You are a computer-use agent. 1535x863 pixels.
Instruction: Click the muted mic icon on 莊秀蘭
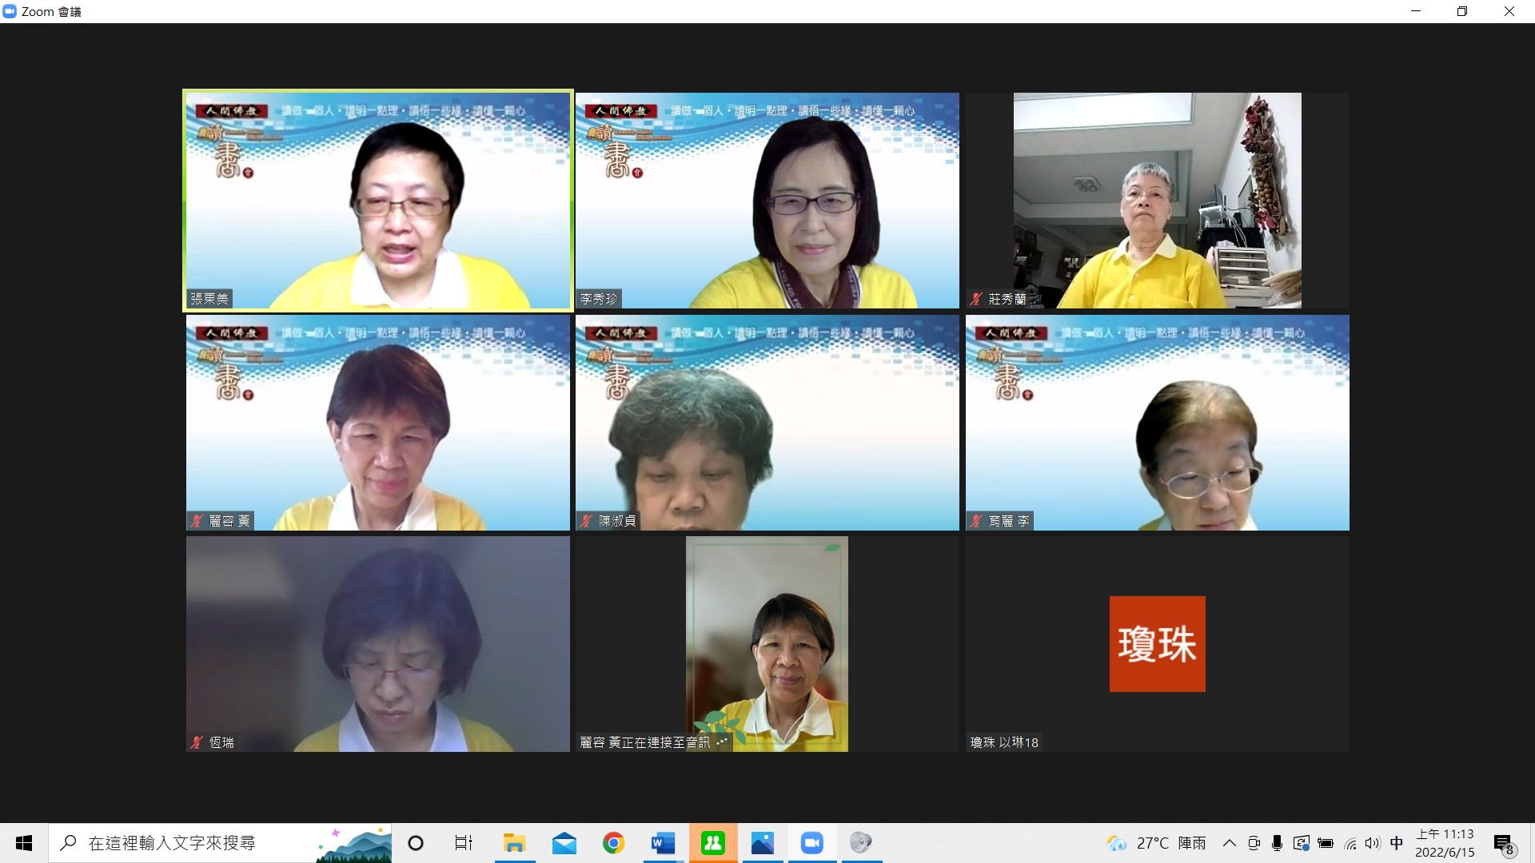(976, 299)
